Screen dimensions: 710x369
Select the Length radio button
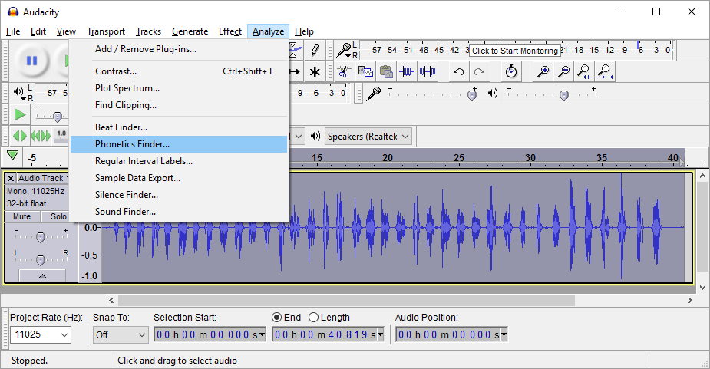pyautogui.click(x=313, y=318)
